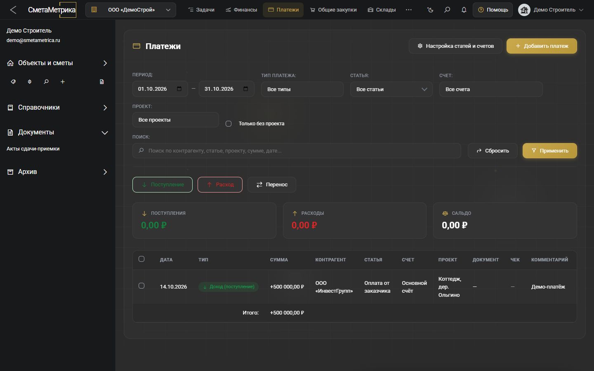Viewport: 594px width, 371px height.
Task: Select the 14.10.2026 payment row checkbox
Action: pyautogui.click(x=141, y=286)
